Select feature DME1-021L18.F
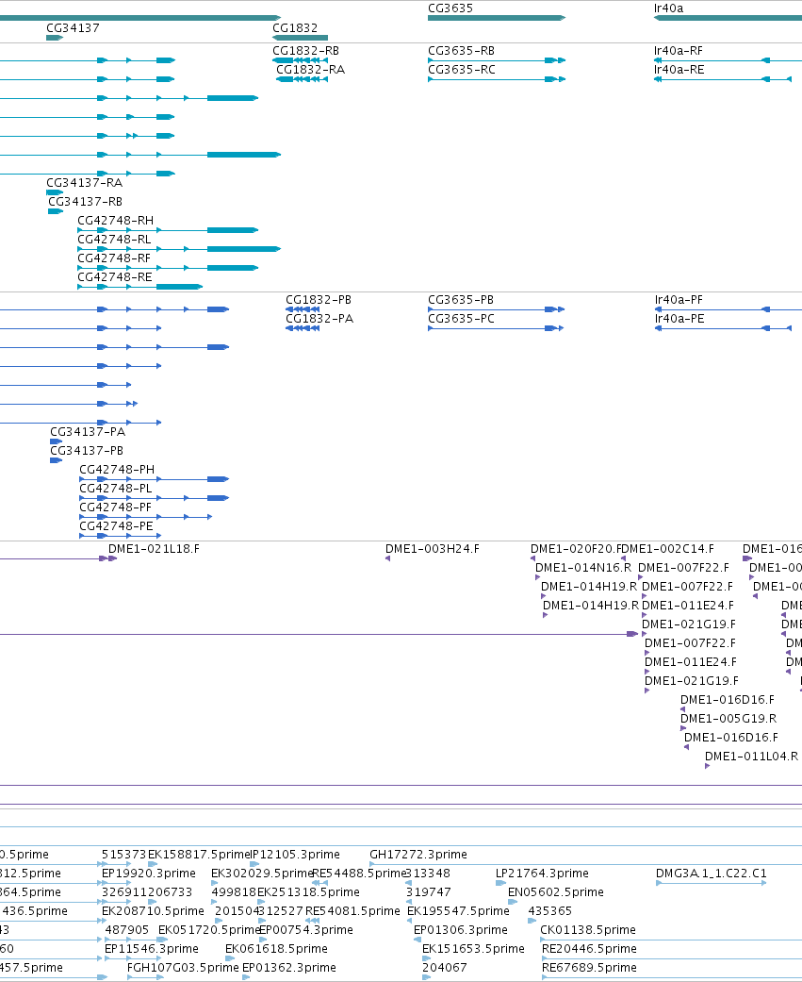802x982 pixels. coord(154,549)
